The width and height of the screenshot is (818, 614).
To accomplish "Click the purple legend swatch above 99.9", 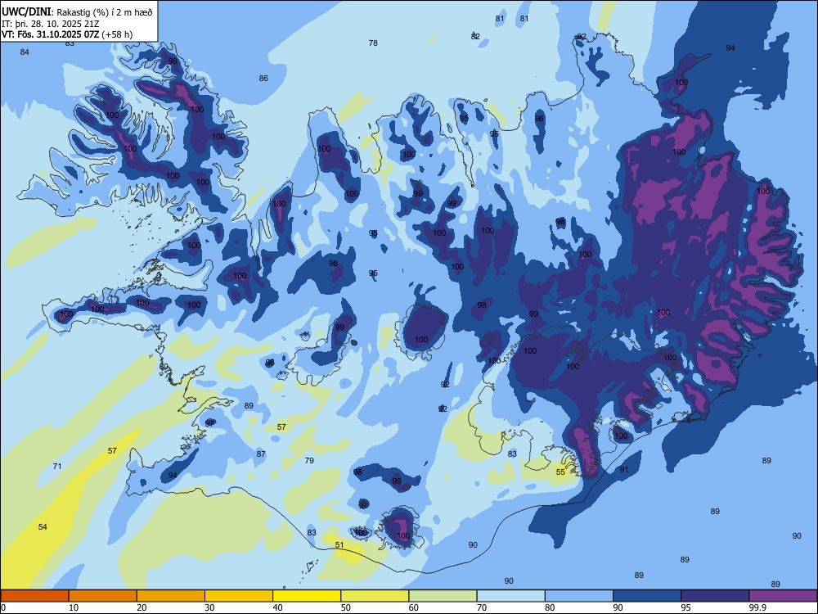I will point(783,596).
